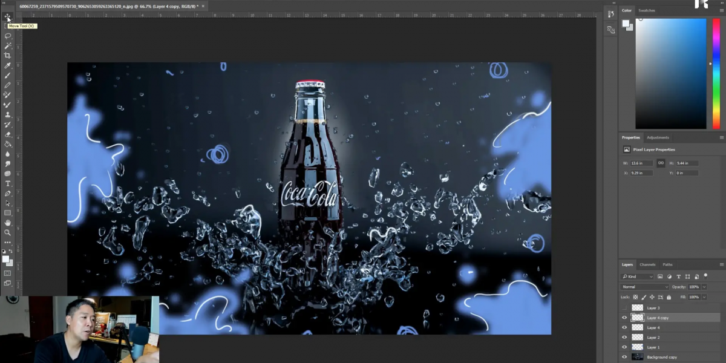Hide Layer 4 using its eye icon
Image resolution: width=726 pixels, height=363 pixels.
click(624, 327)
